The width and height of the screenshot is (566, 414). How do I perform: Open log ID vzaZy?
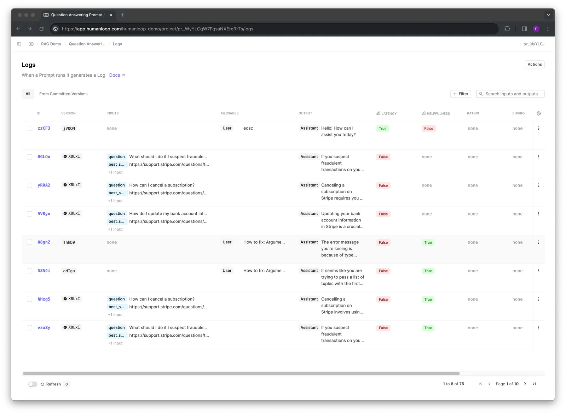click(44, 328)
